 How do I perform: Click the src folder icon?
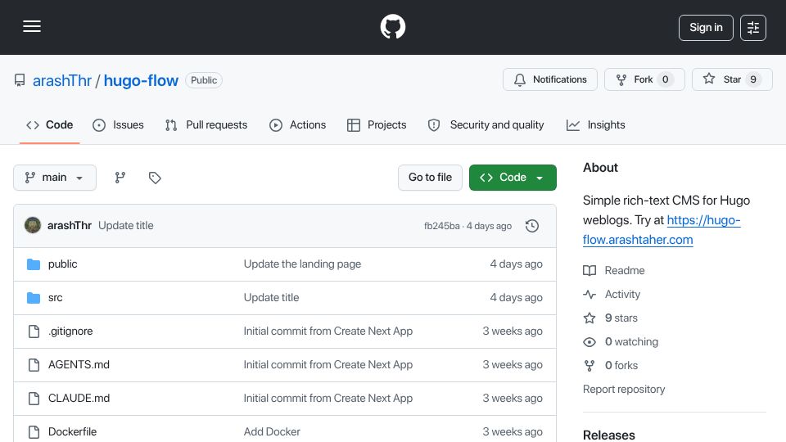pyautogui.click(x=34, y=298)
